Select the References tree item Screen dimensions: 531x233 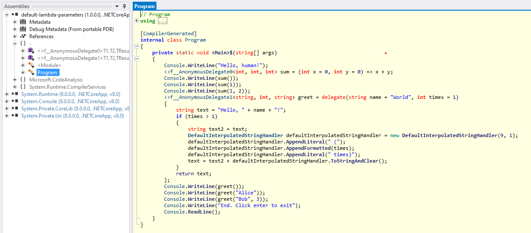click(x=41, y=36)
